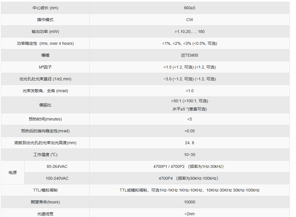Click the 光束发散角 divergence label
Image resolution: width=296 pixels, height=217 pixels.
click(45, 91)
